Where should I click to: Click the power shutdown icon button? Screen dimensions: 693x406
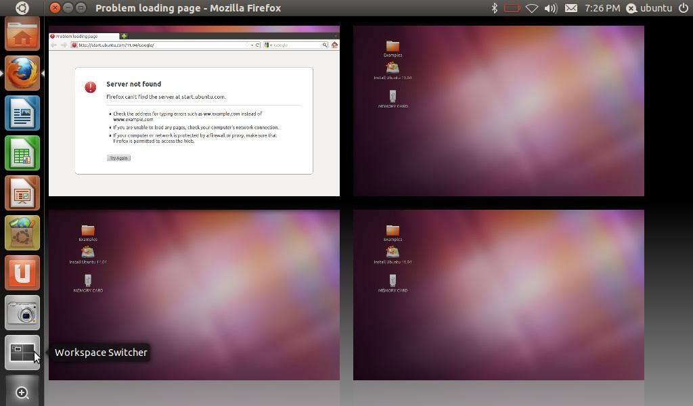(x=683, y=8)
